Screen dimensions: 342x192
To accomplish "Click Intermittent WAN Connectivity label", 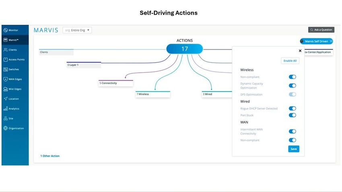I will [x=251, y=131].
